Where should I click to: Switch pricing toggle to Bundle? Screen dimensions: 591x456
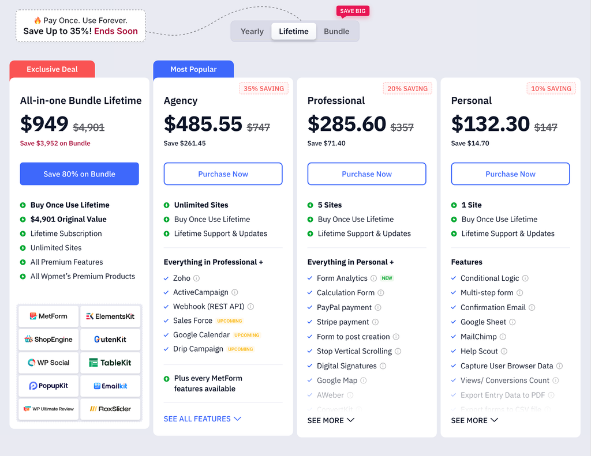(336, 31)
